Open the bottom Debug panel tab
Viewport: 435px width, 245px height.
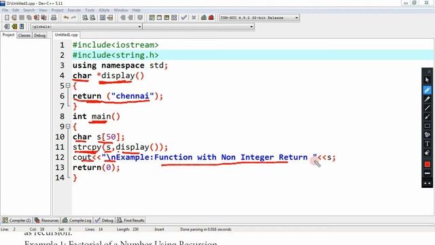pos(104,220)
